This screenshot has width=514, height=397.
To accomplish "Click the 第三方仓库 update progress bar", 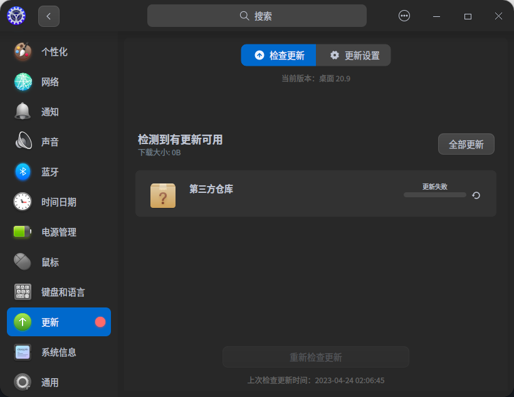I will click(435, 195).
